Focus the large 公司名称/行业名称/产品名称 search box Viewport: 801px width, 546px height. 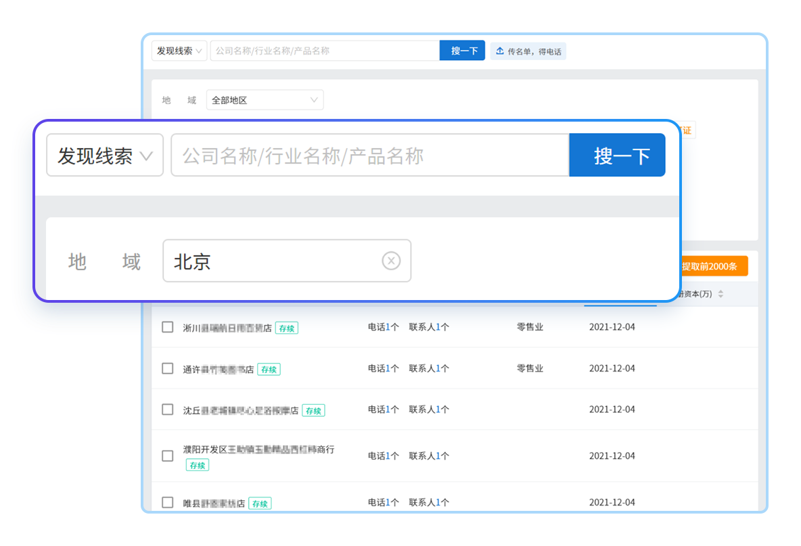tap(369, 155)
